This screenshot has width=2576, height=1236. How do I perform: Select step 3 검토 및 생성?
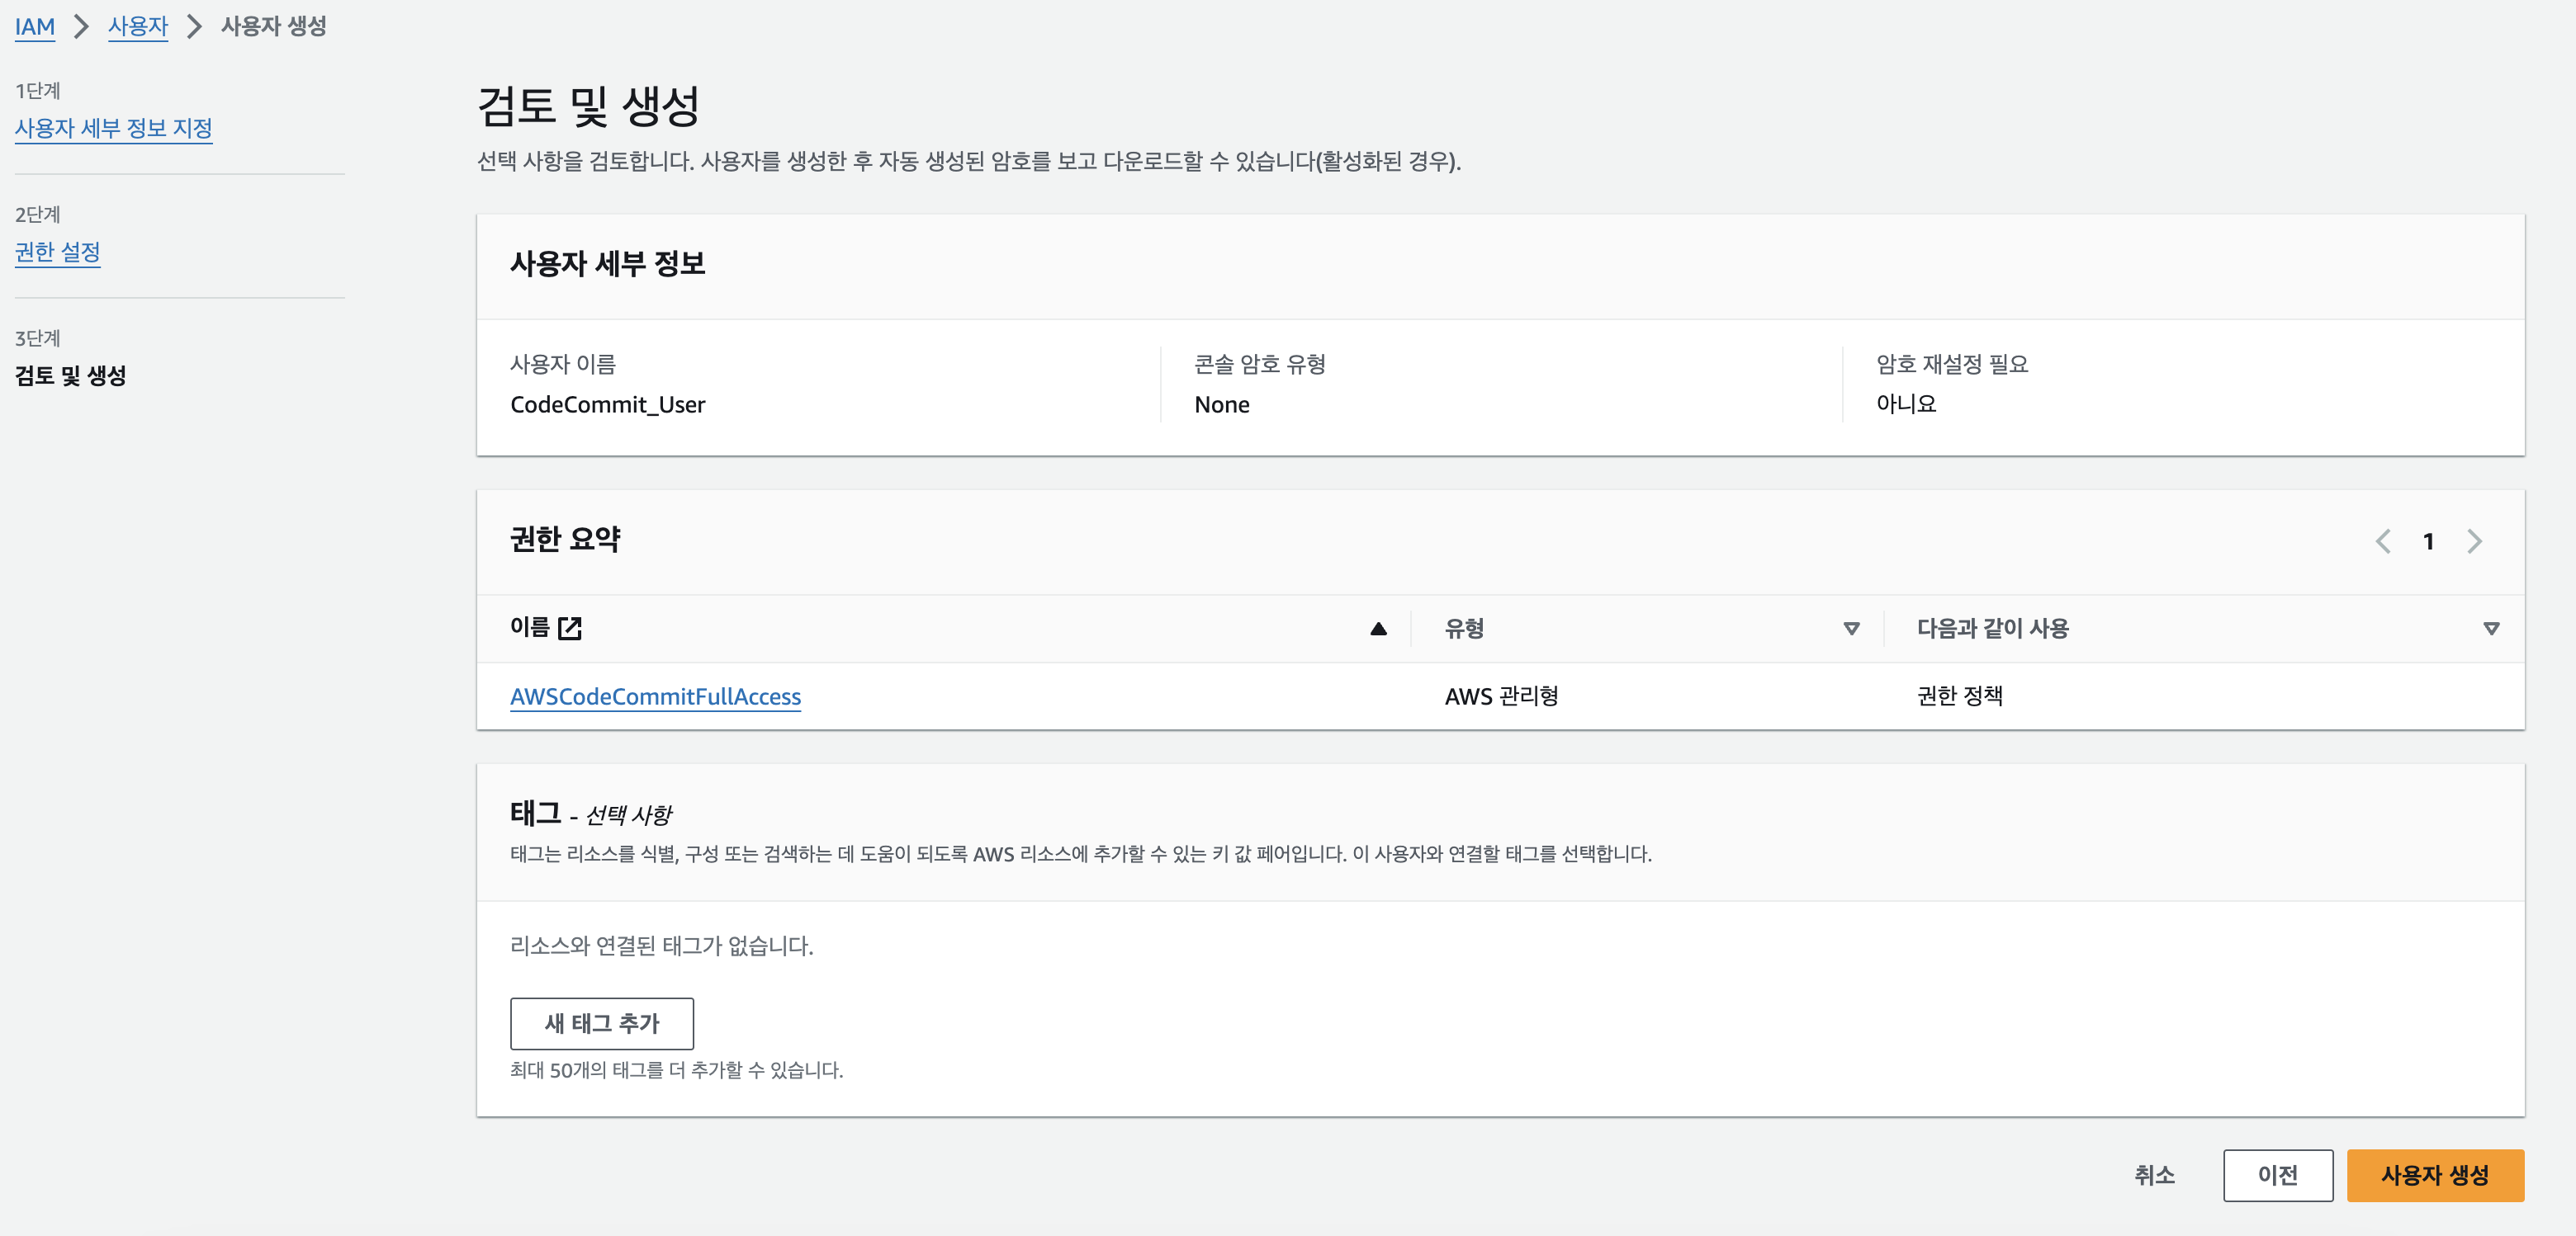[71, 375]
